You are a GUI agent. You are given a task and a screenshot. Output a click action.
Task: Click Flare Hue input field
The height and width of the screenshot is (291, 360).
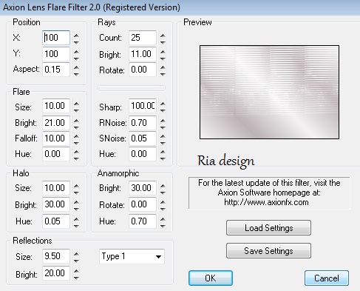[x=56, y=154]
